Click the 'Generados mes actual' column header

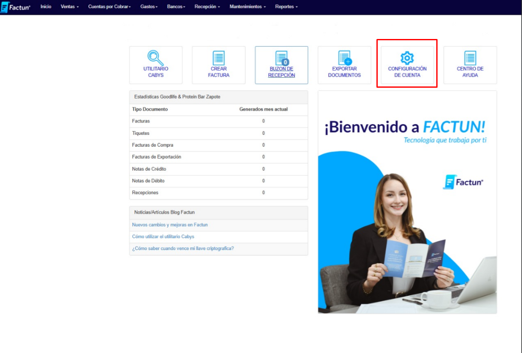coord(264,109)
